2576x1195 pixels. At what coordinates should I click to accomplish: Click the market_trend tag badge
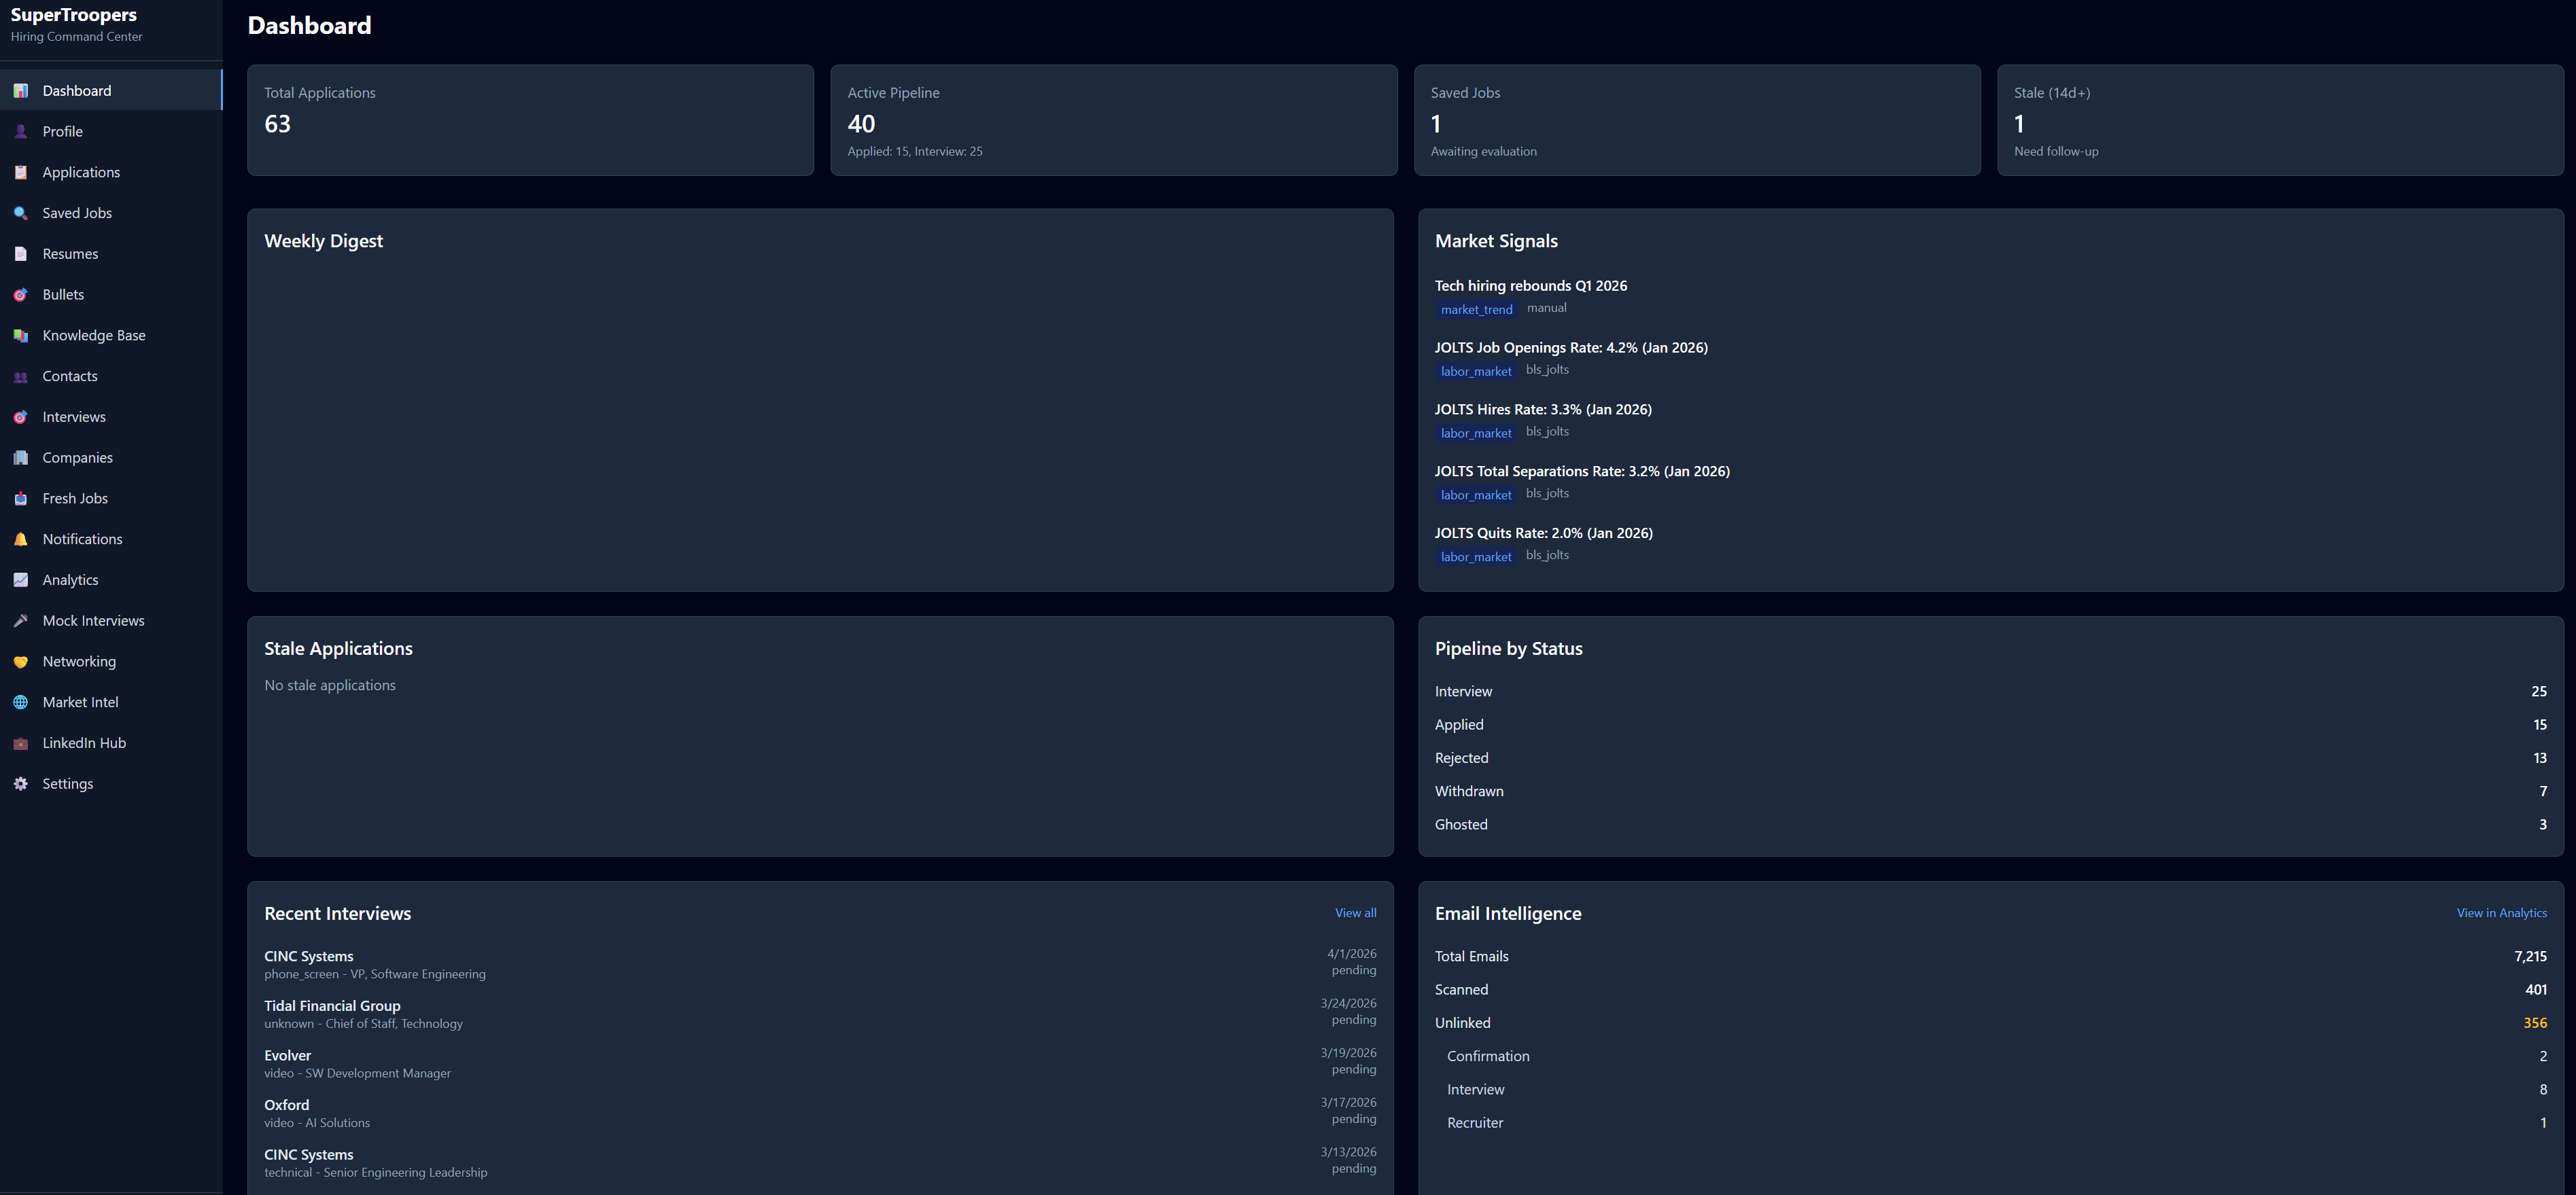pos(1476,308)
